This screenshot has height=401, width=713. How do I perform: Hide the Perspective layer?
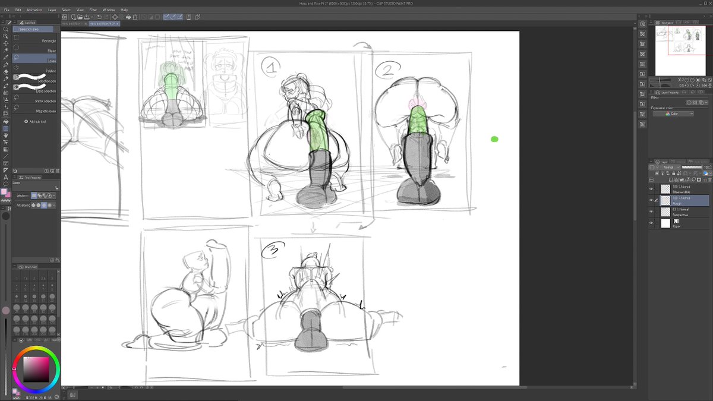(651, 211)
